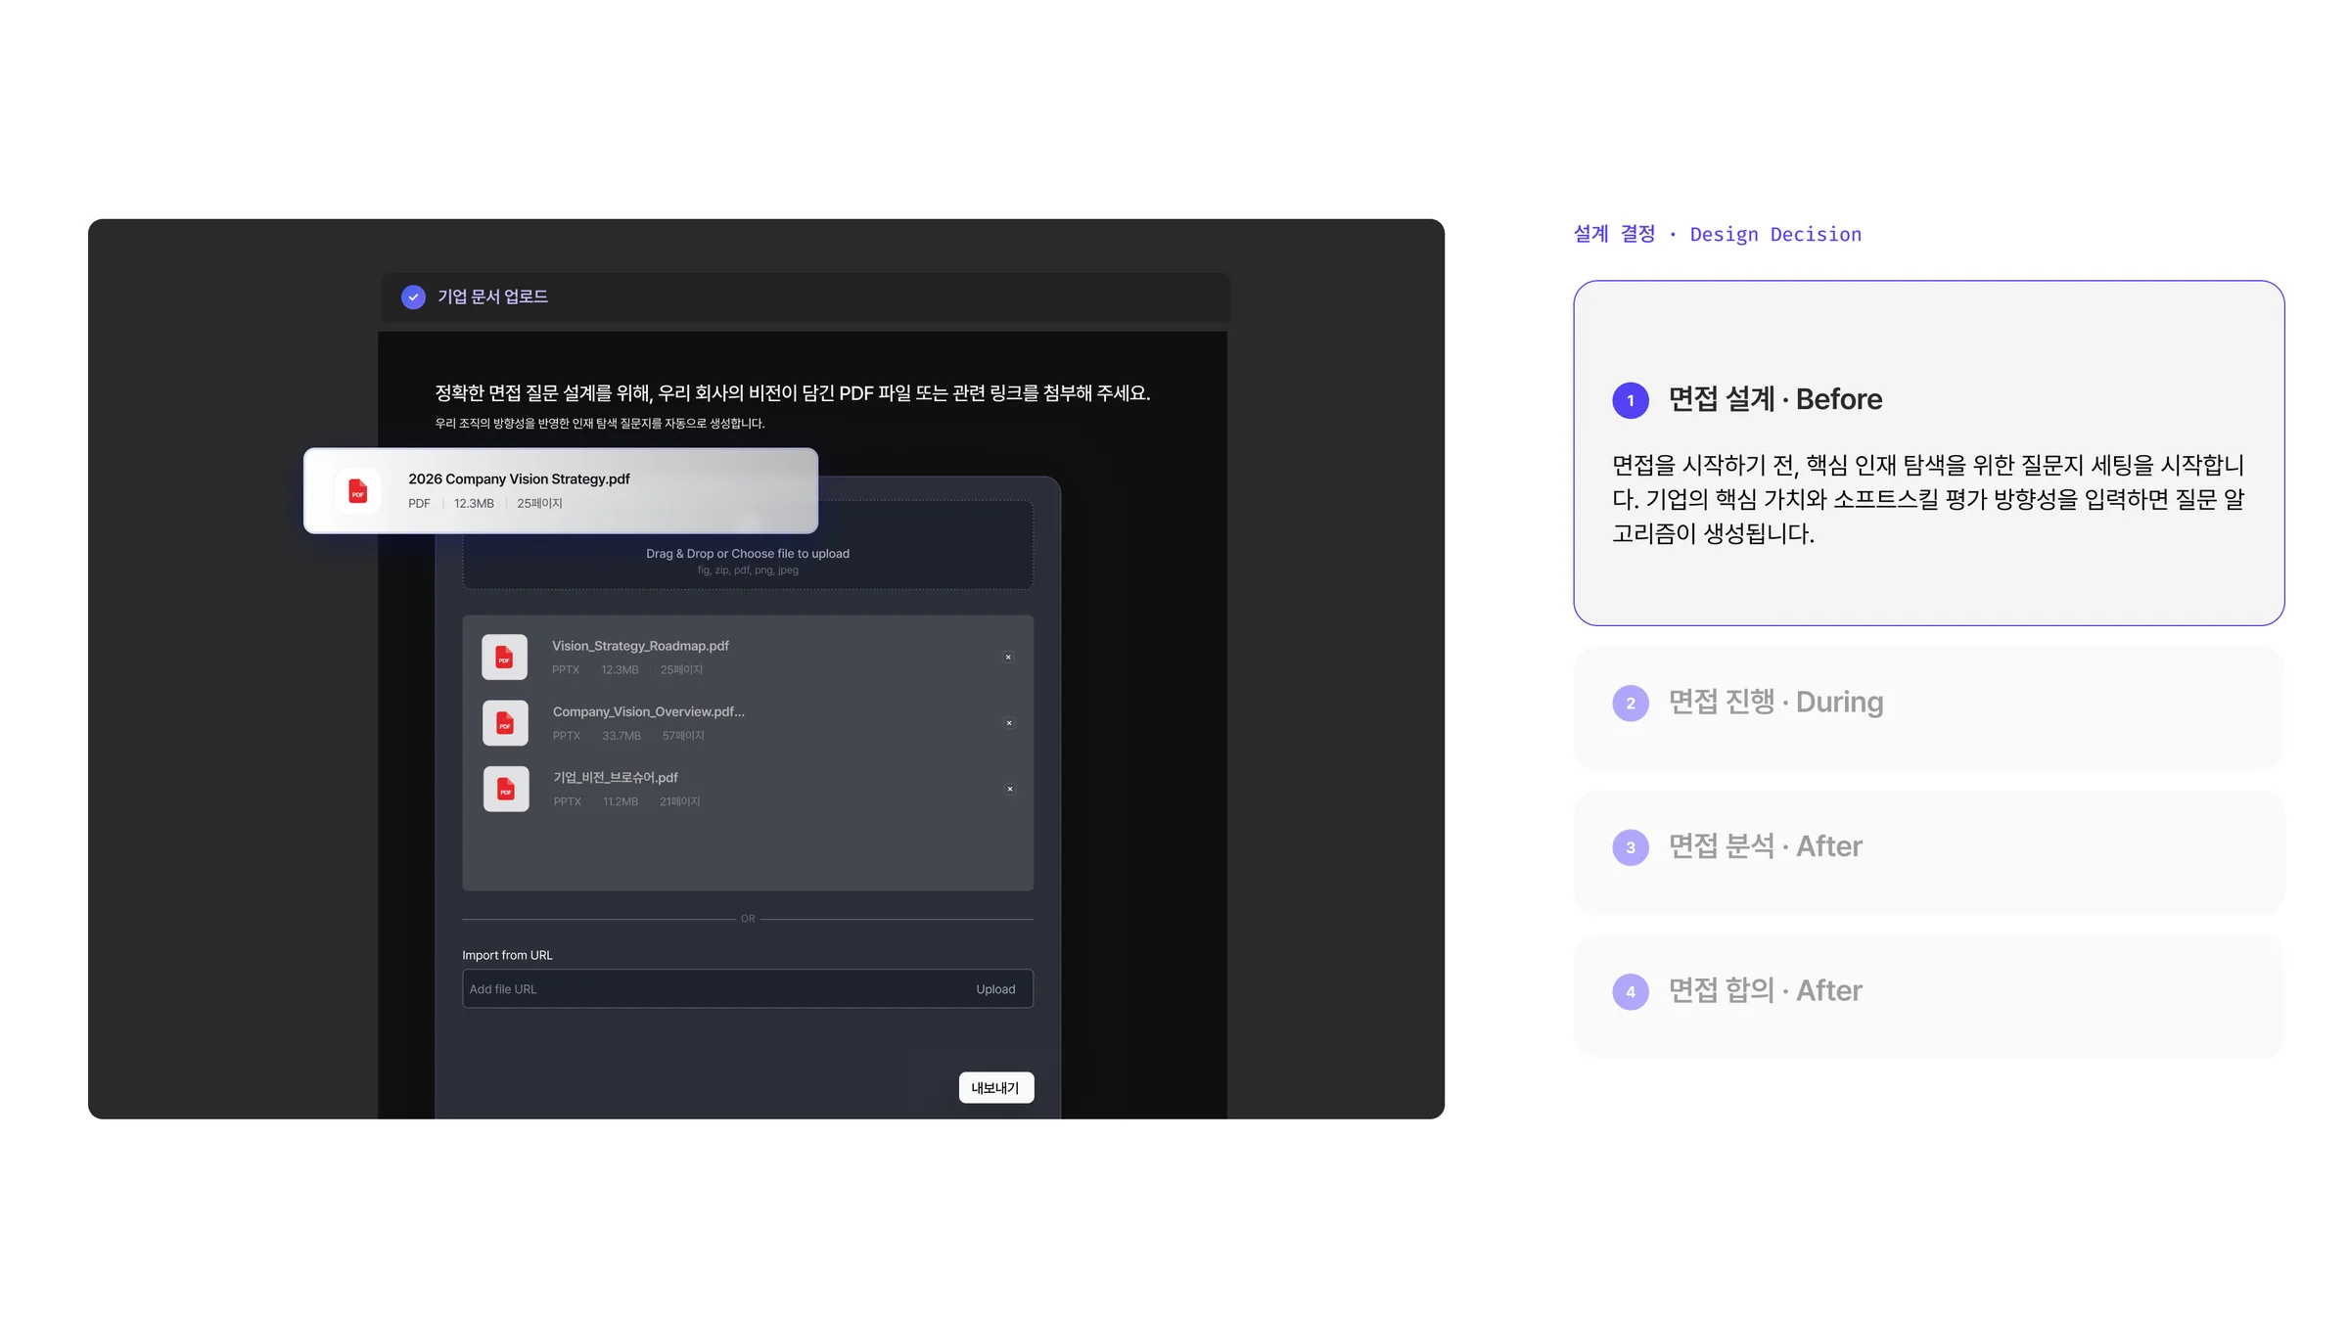Click the PDF icon for 기업_비전_브로슈어.pdf
Viewport: 2349px width, 1321px height.
click(x=506, y=789)
